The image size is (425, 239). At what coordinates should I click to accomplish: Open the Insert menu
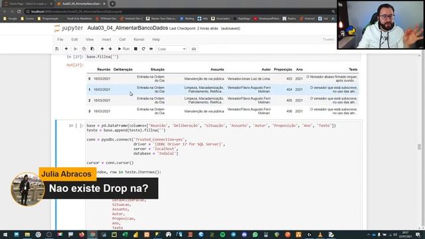pos(106,40)
